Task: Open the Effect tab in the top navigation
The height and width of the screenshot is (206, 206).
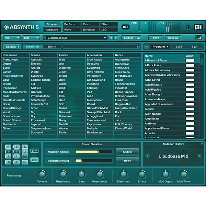Action: 109,24
